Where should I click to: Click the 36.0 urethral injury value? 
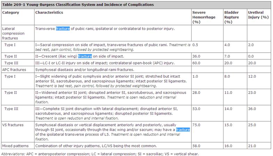[x=252, y=109]
